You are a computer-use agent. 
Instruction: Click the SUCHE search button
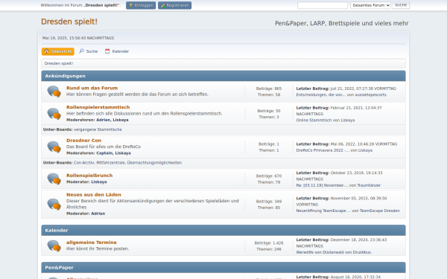pyautogui.click(x=401, y=5)
